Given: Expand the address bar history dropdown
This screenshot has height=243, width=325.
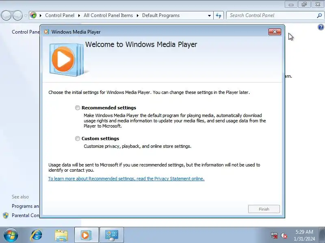Looking at the screenshot, I should click(209, 15).
